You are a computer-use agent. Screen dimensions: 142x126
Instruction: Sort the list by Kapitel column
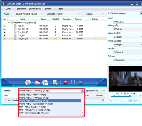point(56,19)
